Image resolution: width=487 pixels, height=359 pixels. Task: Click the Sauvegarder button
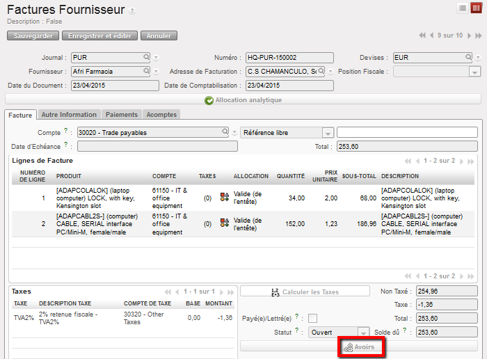(33, 35)
